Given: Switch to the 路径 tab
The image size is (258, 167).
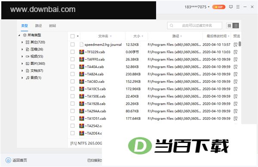Looking at the screenshot, I should 39,26.
